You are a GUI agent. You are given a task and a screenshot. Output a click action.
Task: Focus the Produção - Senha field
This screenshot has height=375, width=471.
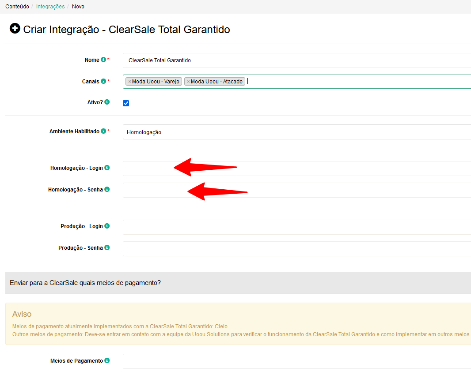point(297,249)
